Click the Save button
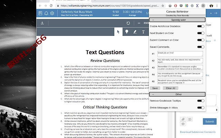 coord(155,88)
